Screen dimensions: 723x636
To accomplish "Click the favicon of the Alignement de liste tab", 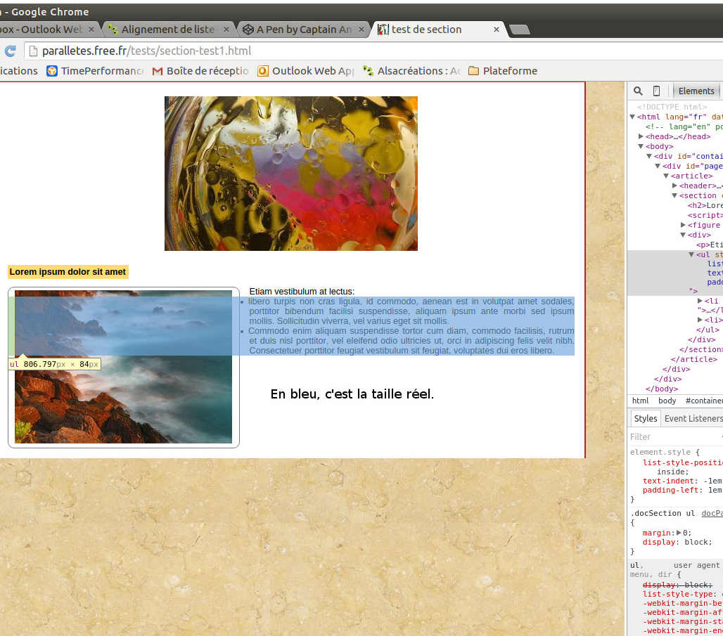I will click(x=113, y=30).
